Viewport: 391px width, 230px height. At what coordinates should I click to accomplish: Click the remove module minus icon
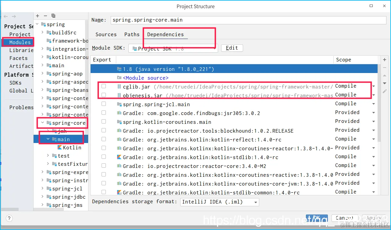pos(45,16)
